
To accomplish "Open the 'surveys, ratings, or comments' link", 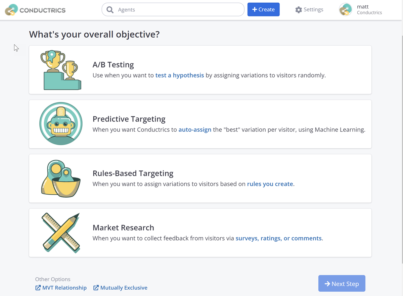I will click(x=278, y=238).
